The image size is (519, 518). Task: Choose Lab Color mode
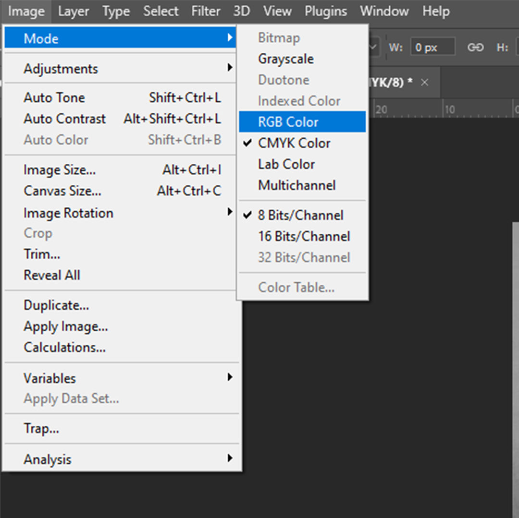(x=286, y=164)
